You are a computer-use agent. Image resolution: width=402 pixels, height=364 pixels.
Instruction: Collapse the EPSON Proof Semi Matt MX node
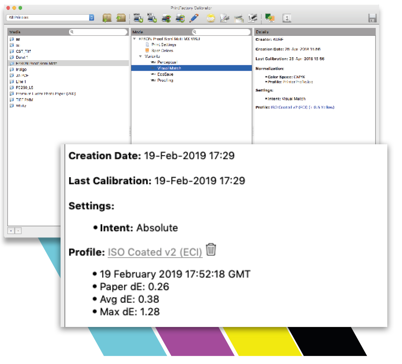[x=134, y=39]
